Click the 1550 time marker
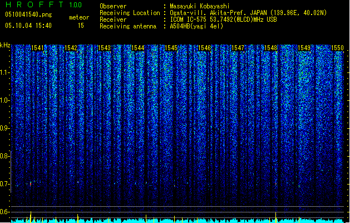Image resolution: width=350 pixels, height=223 pixels. [338, 48]
